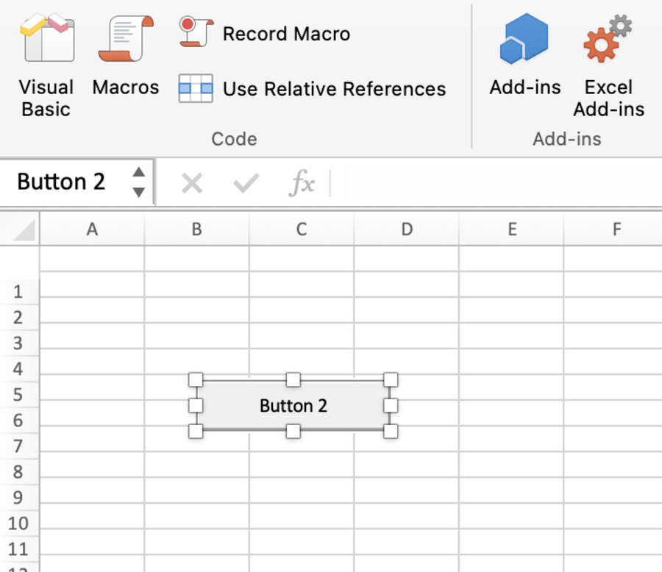662x572 pixels.
Task: Select row 9 header
Action: click(19, 498)
